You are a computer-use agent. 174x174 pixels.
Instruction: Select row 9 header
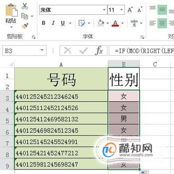7,164
